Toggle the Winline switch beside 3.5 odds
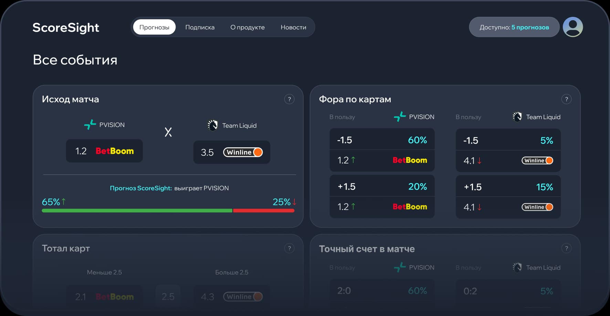Screen dimensions: 610x316 click(x=258, y=152)
